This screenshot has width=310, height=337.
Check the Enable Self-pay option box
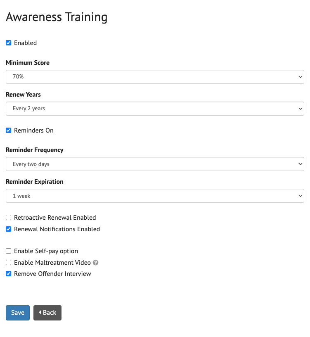[8, 251]
